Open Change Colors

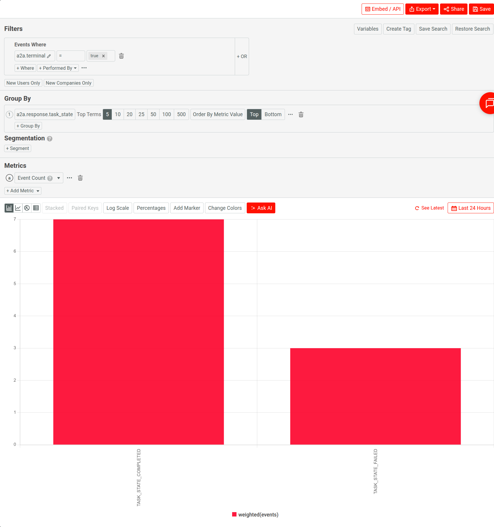(225, 208)
